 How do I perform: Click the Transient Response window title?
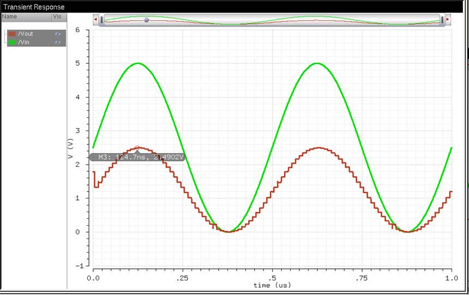(34, 7)
